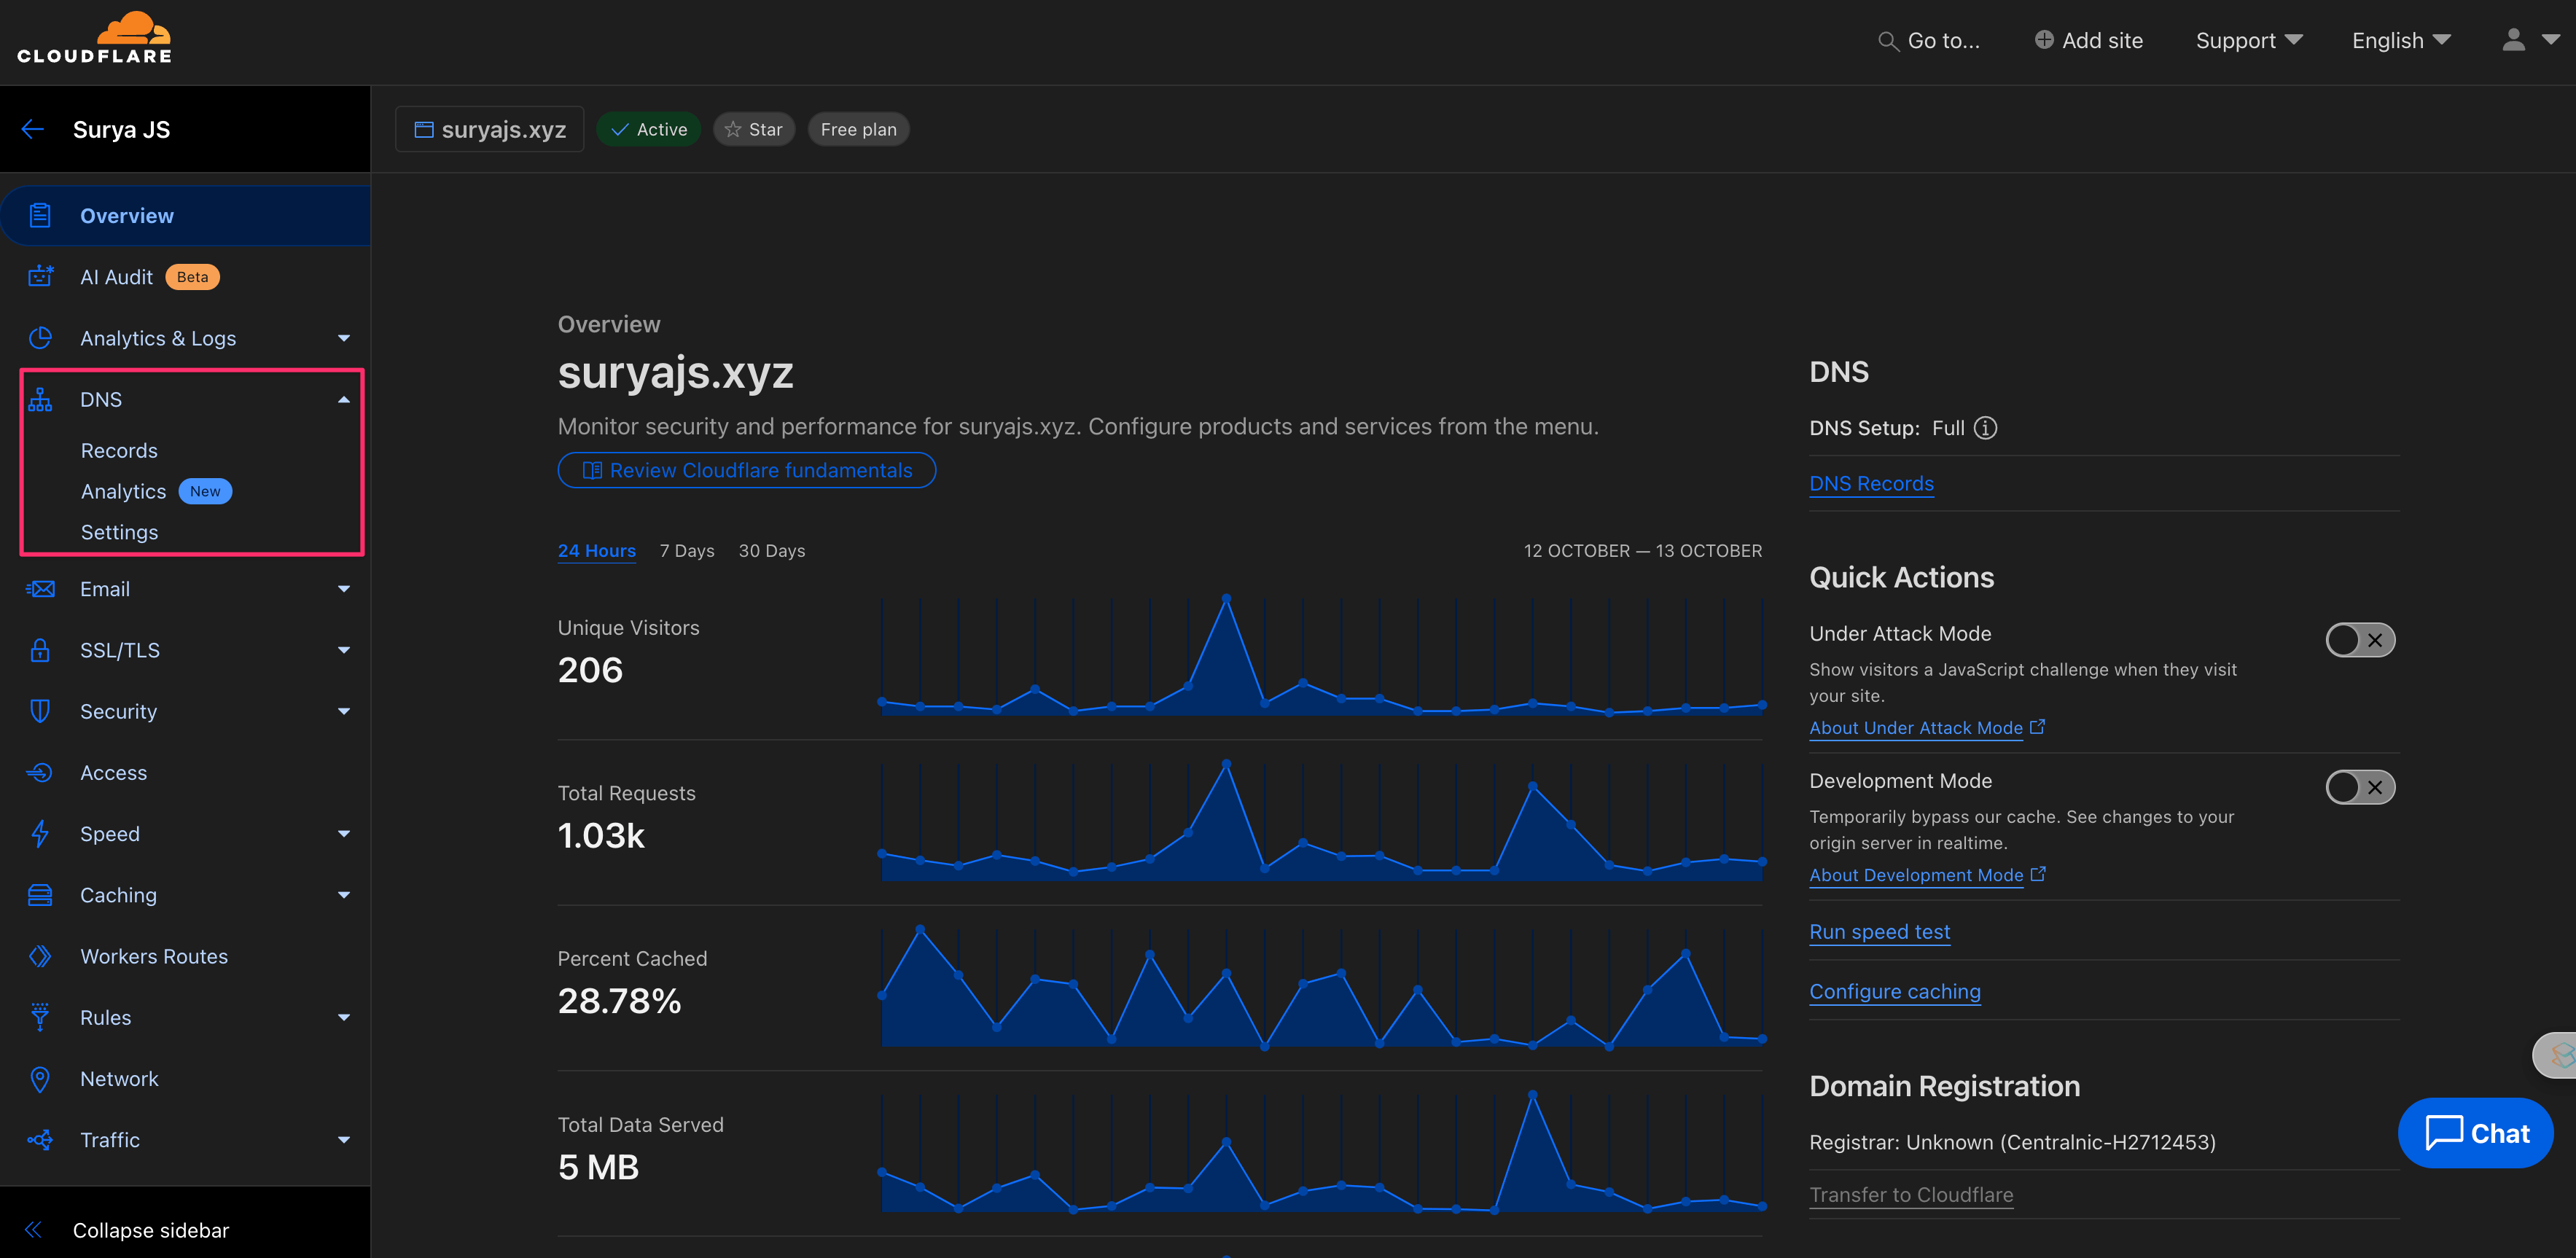Image resolution: width=2576 pixels, height=1258 pixels.
Task: Click Transfer to Cloudflare link
Action: point(1911,1194)
